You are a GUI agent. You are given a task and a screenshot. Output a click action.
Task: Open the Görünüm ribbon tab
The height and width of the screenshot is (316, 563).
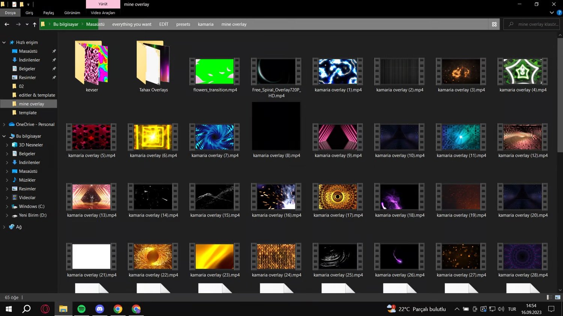[x=72, y=13]
